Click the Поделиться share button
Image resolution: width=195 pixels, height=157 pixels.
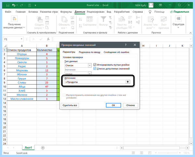(x=179, y=12)
